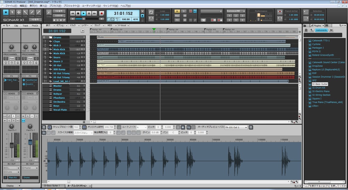The width and height of the screenshot is (348, 190).
Task: Toggle PDC override button
Action: (177, 16)
